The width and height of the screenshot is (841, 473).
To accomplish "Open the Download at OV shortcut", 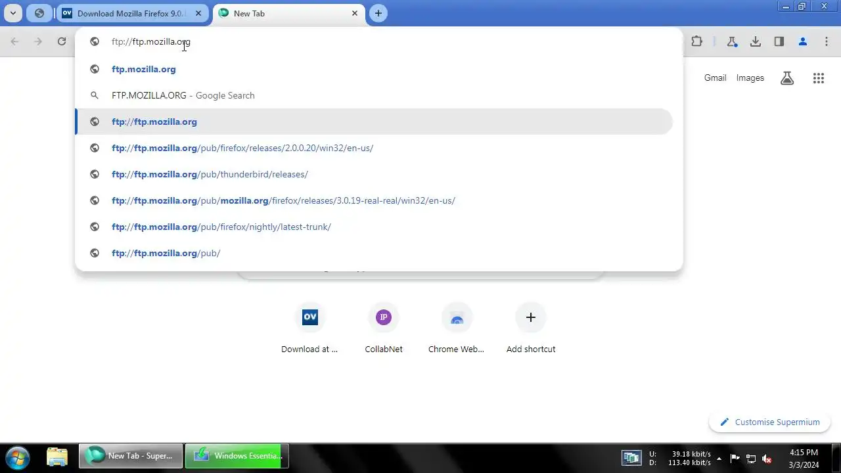I will pos(310,328).
